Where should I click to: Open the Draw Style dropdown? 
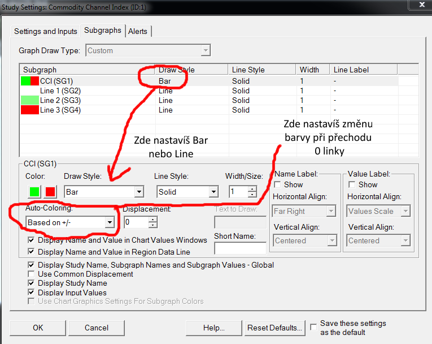click(139, 192)
